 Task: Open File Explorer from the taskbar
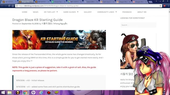point(10,93)
